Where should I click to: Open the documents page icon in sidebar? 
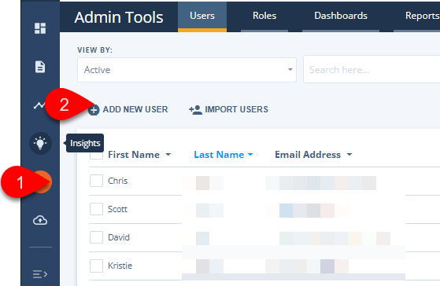[40, 67]
